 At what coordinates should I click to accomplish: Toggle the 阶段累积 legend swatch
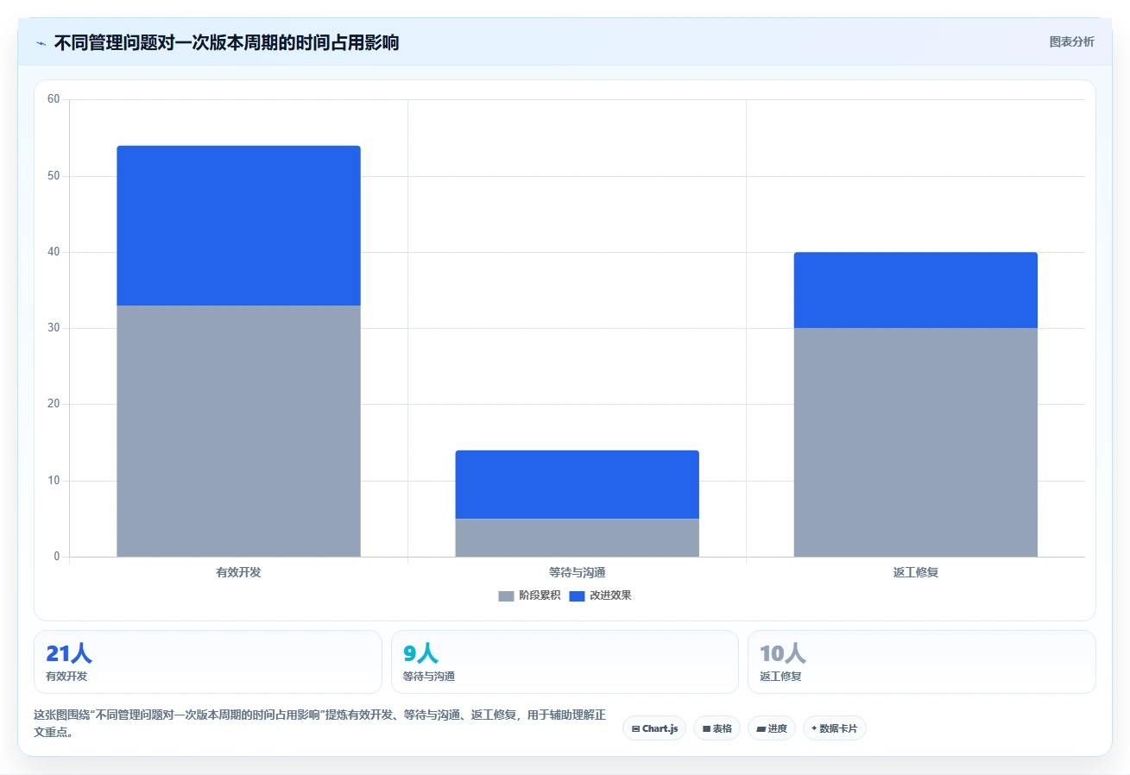pos(506,595)
